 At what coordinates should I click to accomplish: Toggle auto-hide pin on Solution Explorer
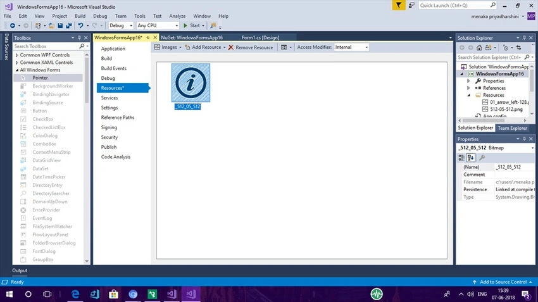tap(524, 38)
